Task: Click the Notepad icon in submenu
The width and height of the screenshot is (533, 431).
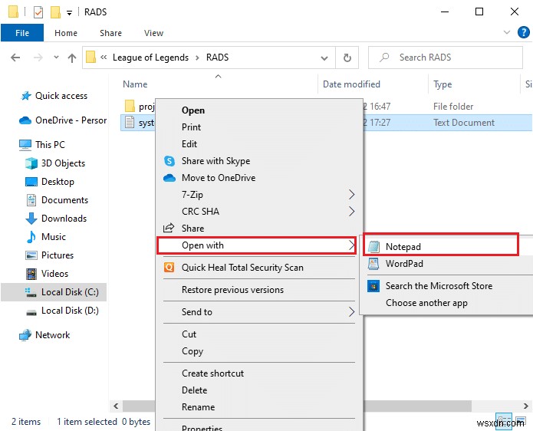Action: (x=373, y=247)
